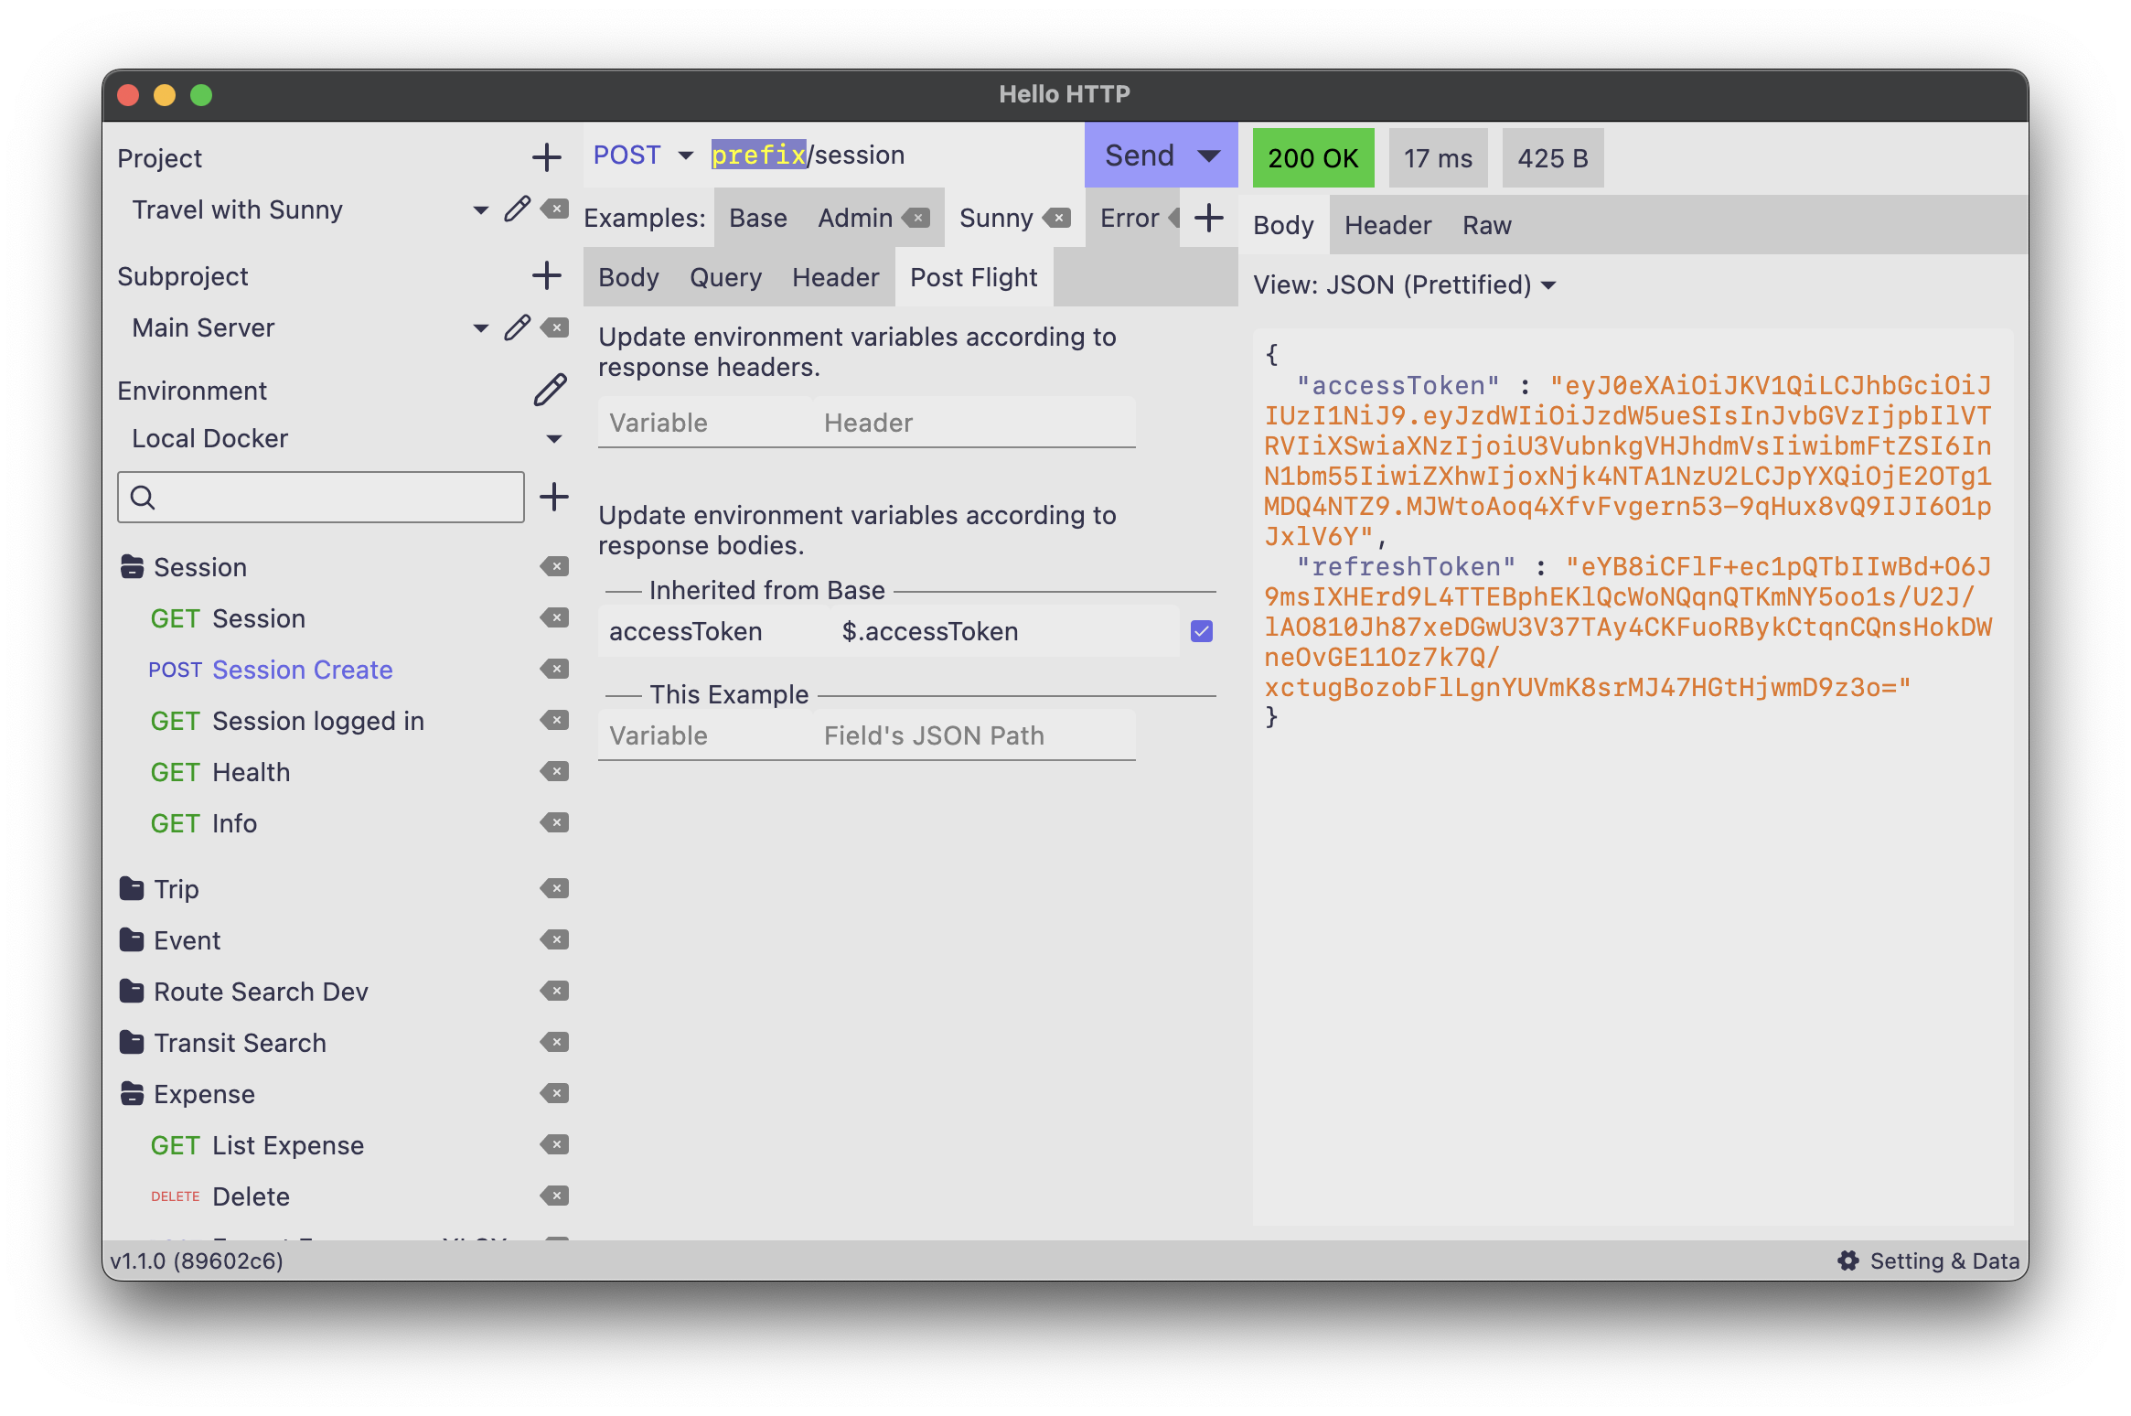This screenshot has width=2131, height=1416.
Task: Remove the Admin example tab
Action: tap(916, 218)
